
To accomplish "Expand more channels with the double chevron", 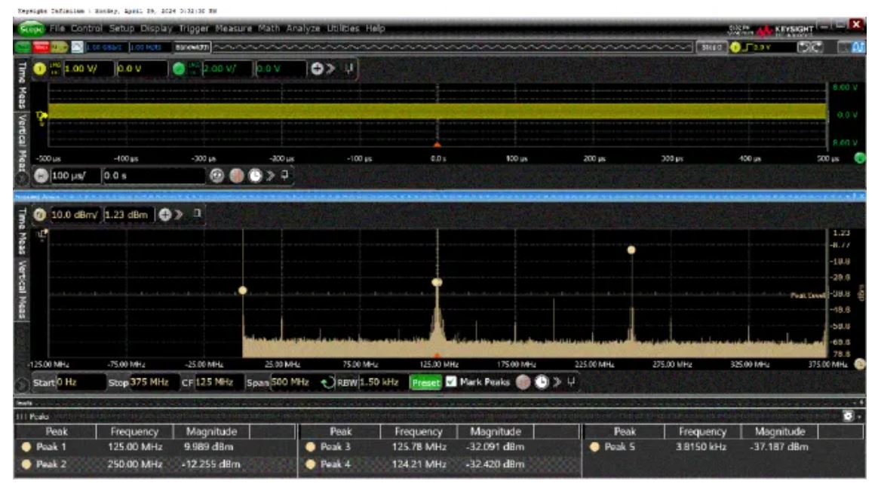I will [331, 69].
